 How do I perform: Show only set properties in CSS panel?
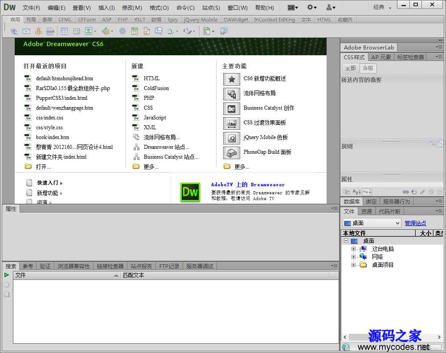click(367, 192)
